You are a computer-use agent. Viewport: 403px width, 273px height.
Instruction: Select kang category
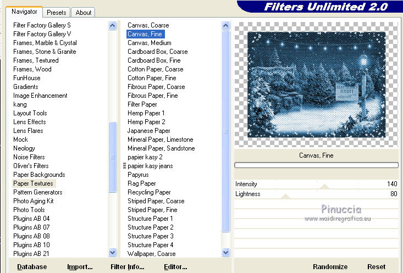(x=20, y=104)
